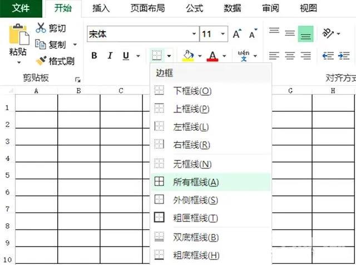Select column B header
The height and width of the screenshot is (265, 356).
click(x=78, y=91)
